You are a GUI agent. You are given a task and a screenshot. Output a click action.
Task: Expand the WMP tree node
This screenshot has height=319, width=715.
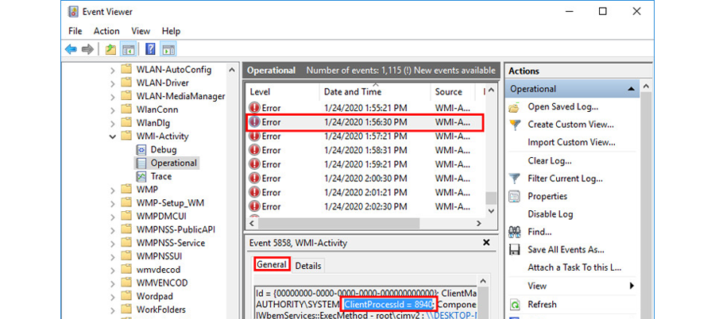pyautogui.click(x=113, y=190)
